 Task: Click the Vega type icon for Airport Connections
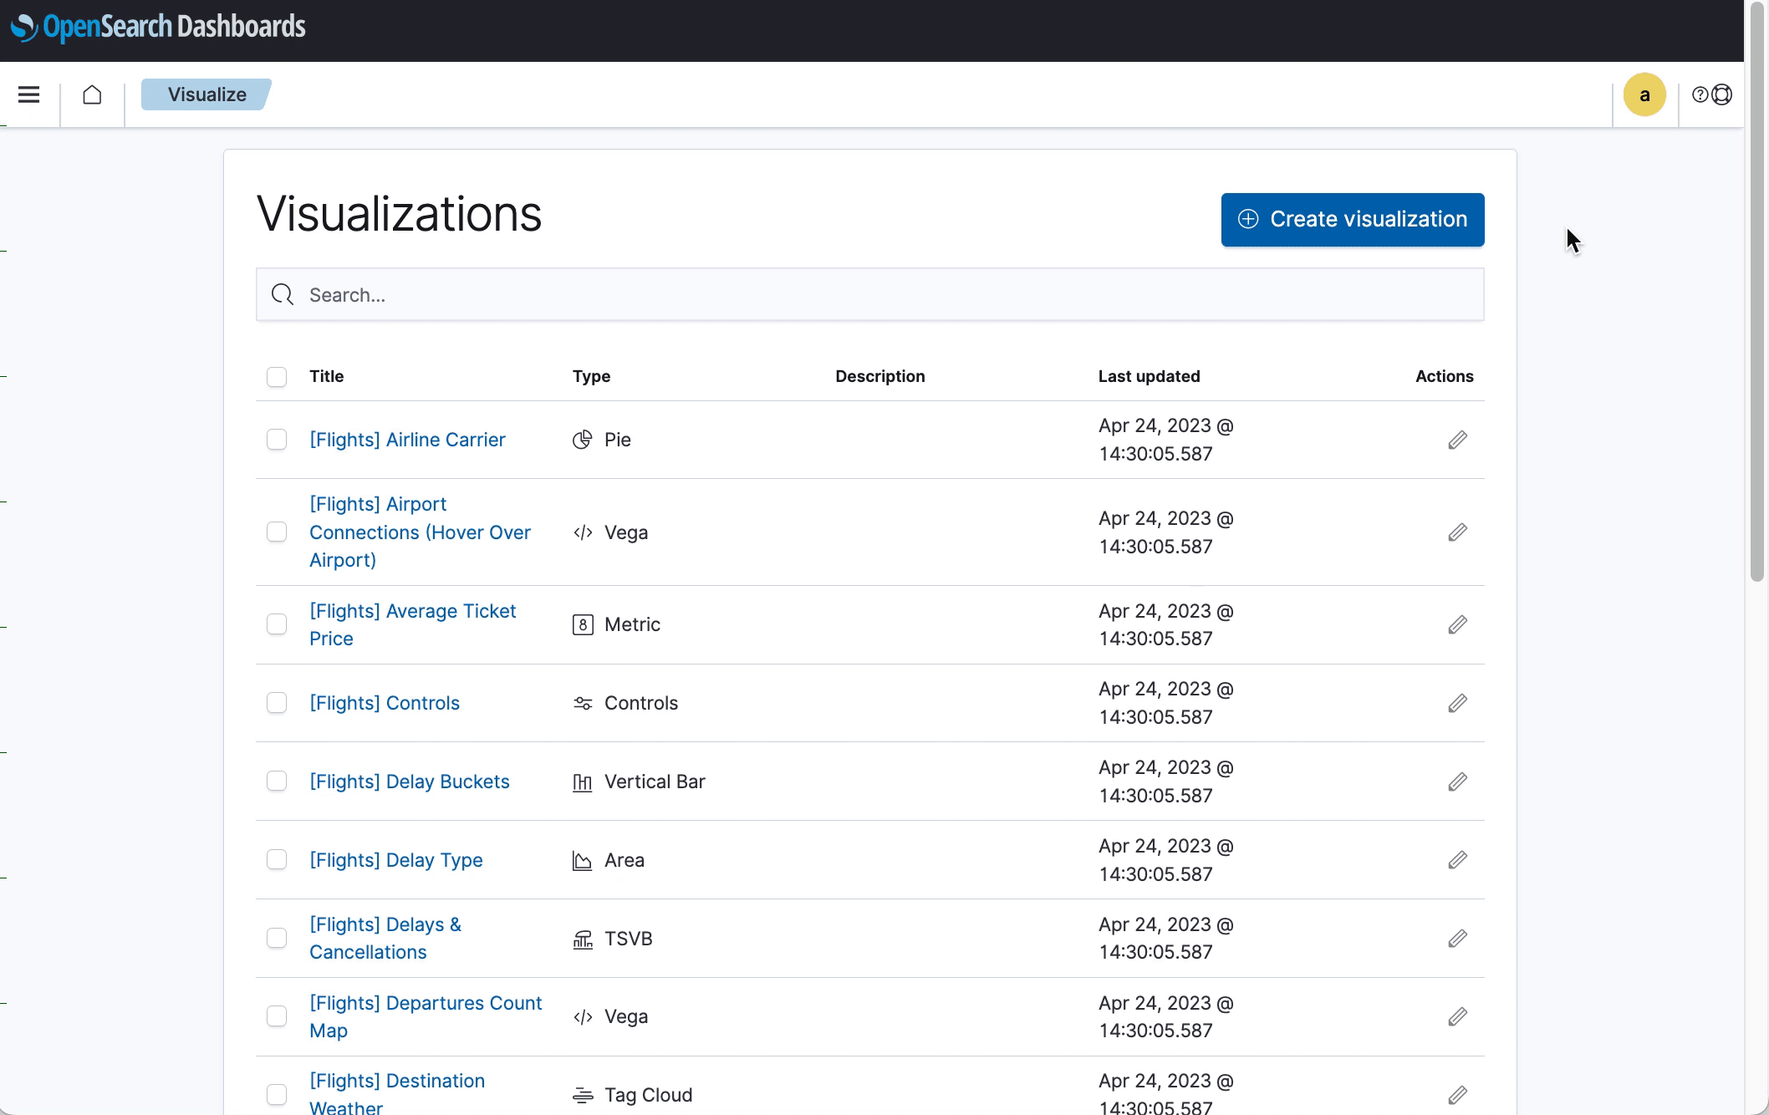[584, 531]
